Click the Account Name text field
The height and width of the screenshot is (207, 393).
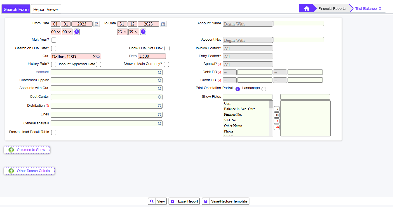point(299,24)
